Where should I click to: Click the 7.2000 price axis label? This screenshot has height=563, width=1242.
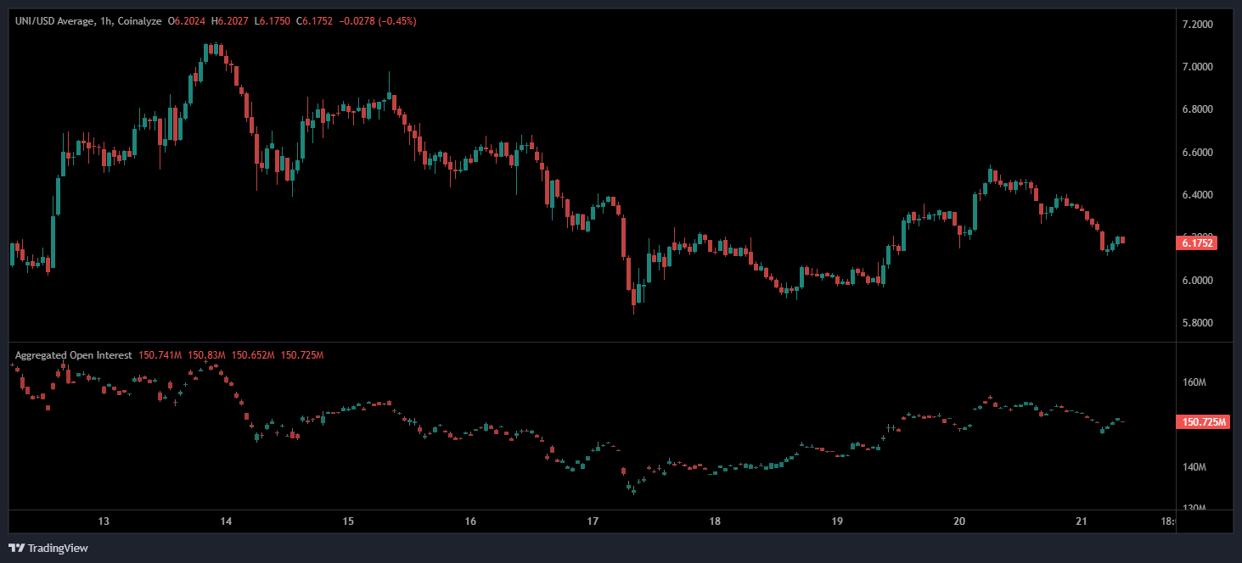pyautogui.click(x=1196, y=25)
